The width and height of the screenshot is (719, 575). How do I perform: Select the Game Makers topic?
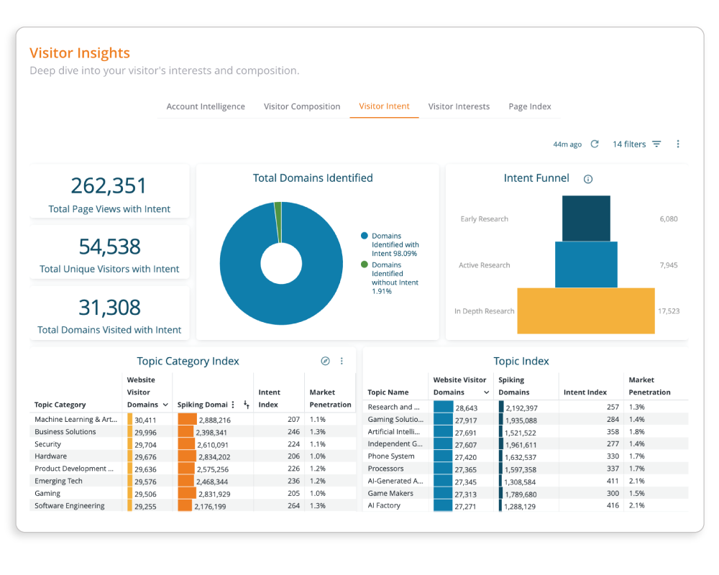(390, 493)
